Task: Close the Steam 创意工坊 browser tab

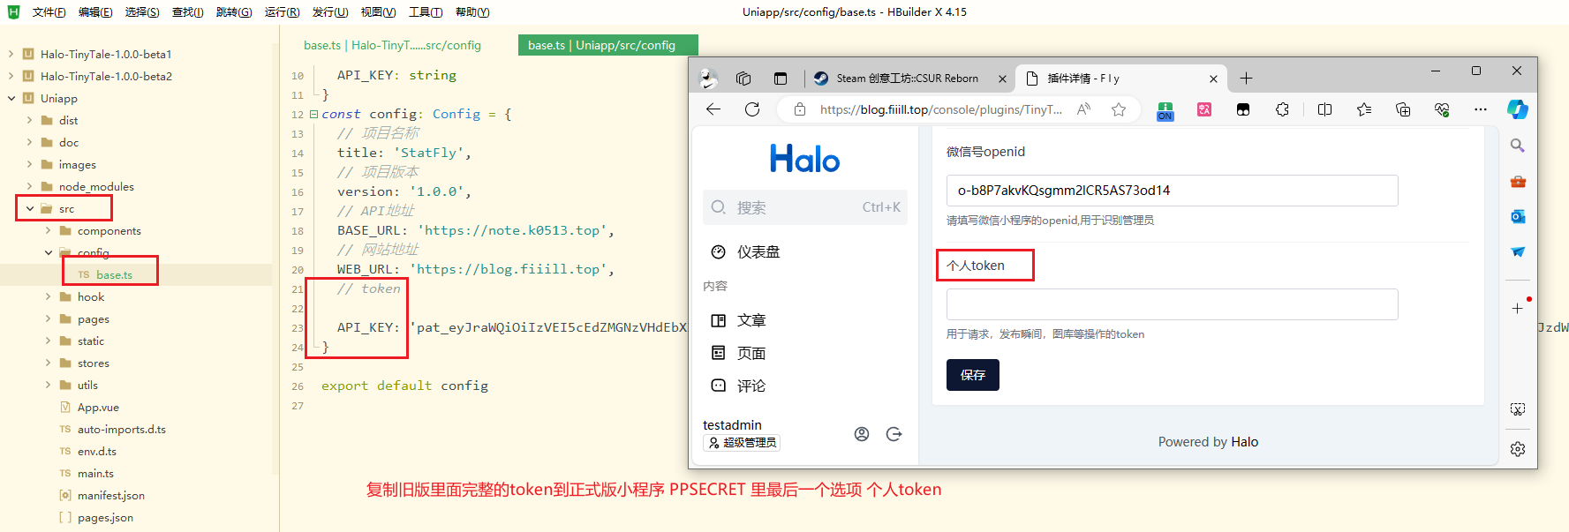Action: tap(1002, 79)
